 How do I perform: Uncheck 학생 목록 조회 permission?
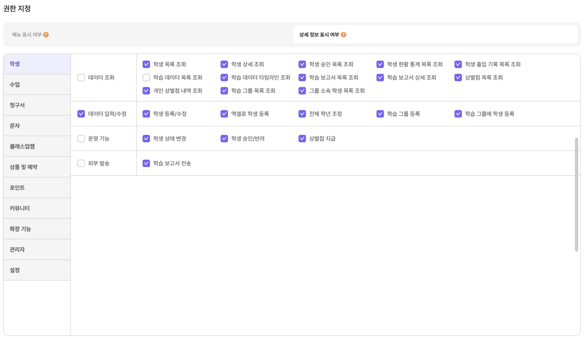147,64
